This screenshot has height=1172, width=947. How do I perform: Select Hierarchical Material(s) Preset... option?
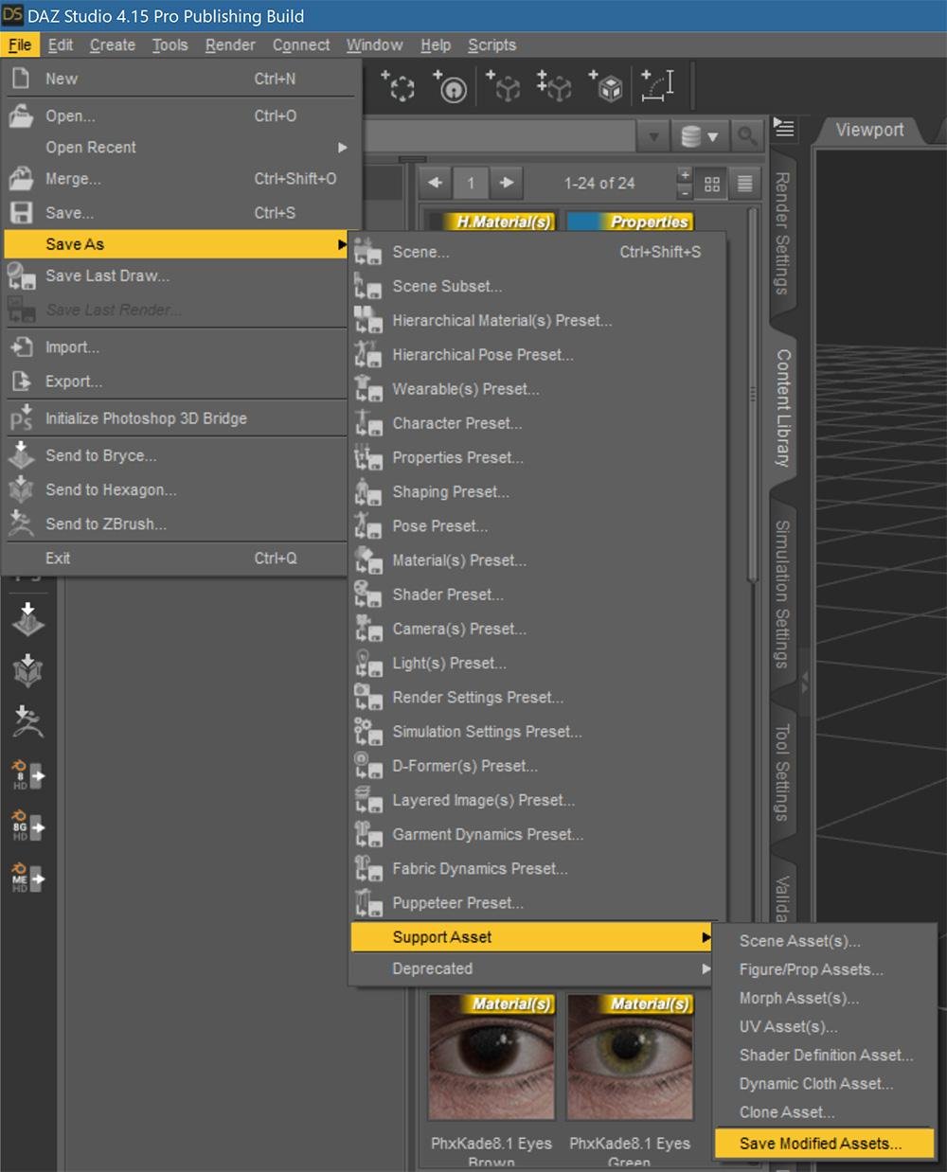tap(538, 321)
